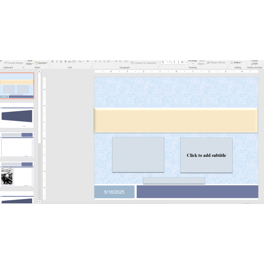Viewport: 264px width, 264px height.
Task: Click the Underline icon
Action: (x=61, y=62)
